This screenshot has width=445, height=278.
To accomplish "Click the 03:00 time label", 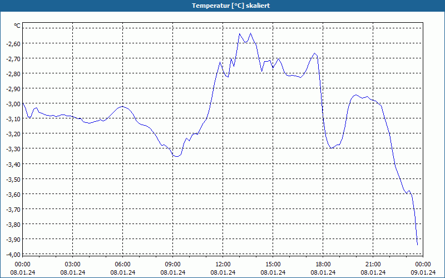I will pyautogui.click(x=73, y=265).
